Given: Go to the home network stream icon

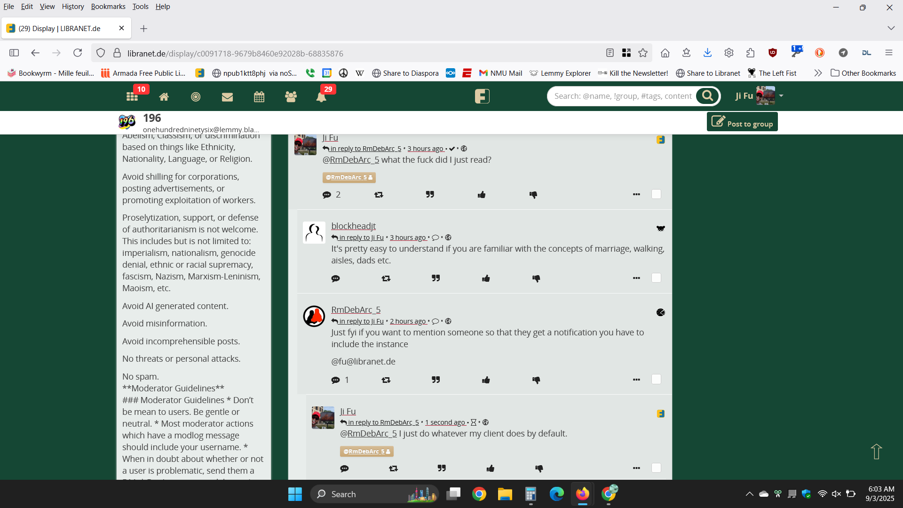Looking at the screenshot, I should click(164, 96).
